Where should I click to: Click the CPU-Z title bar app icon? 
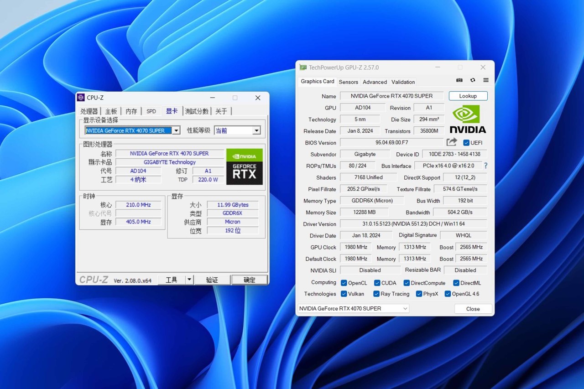pos(81,98)
